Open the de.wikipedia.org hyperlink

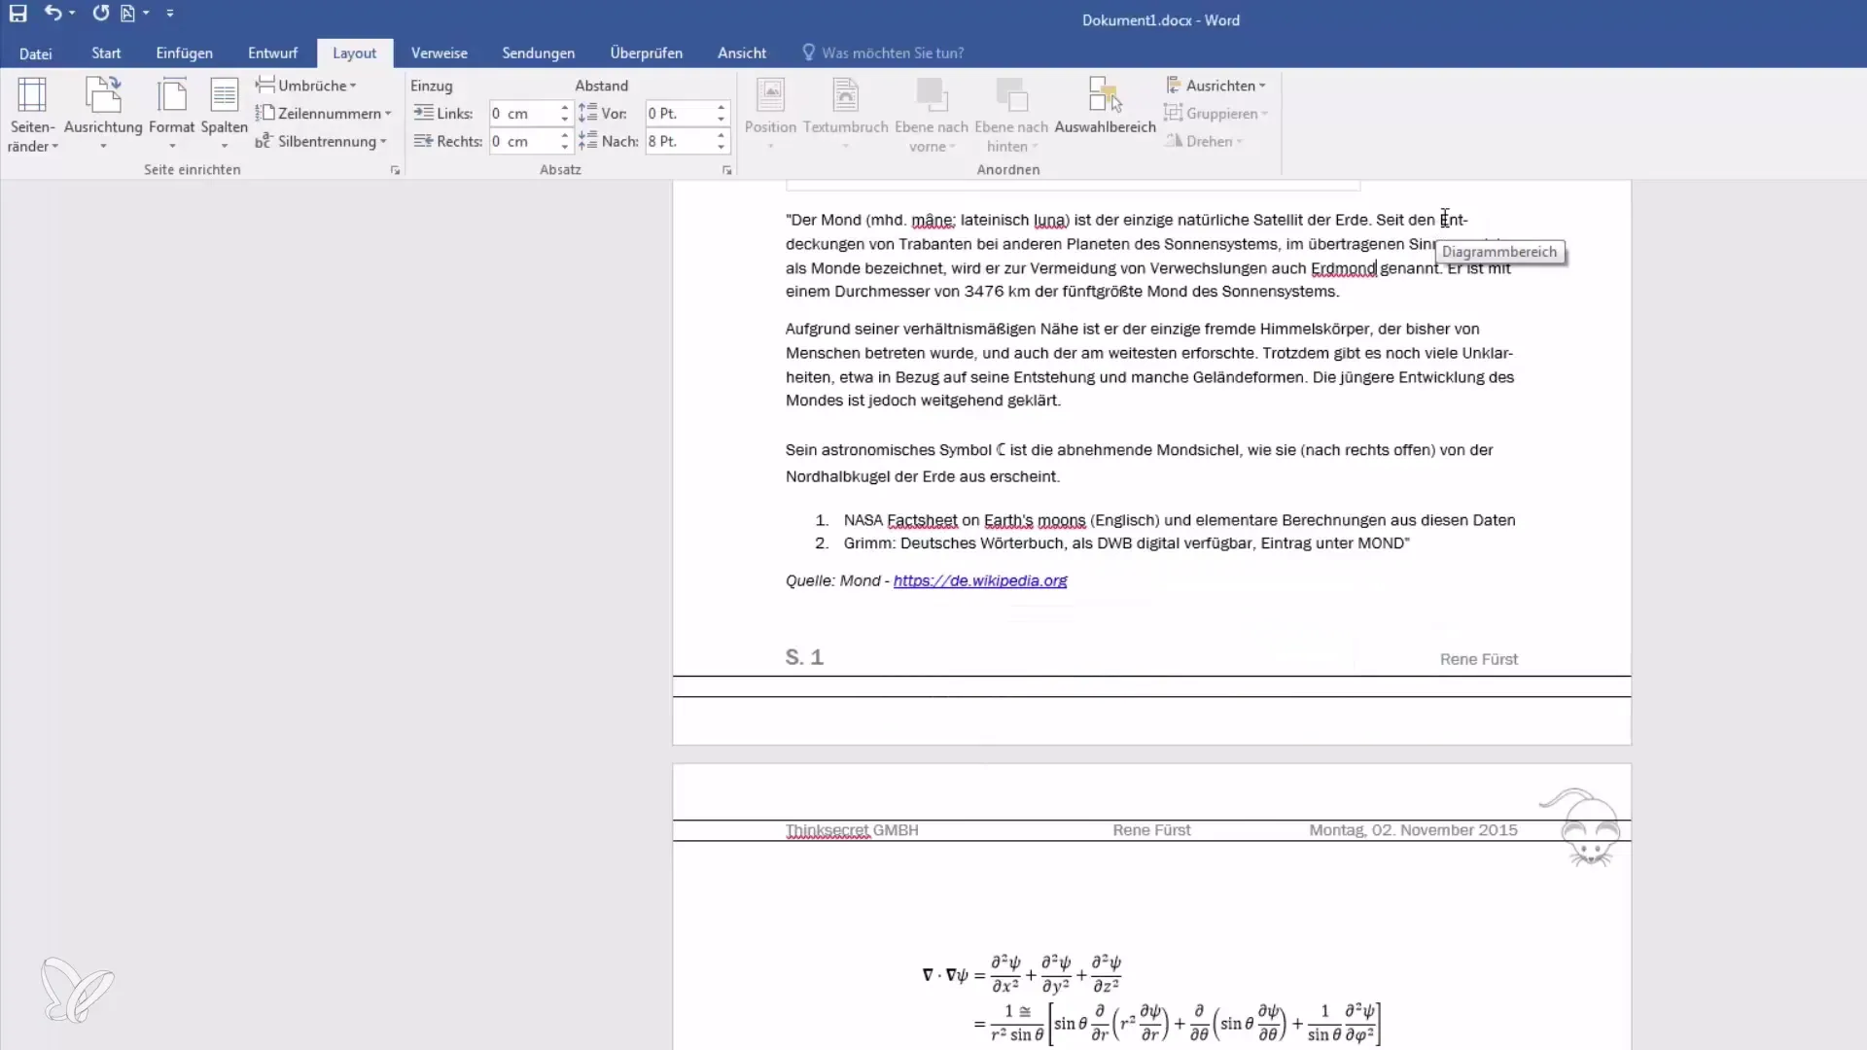[x=980, y=581]
